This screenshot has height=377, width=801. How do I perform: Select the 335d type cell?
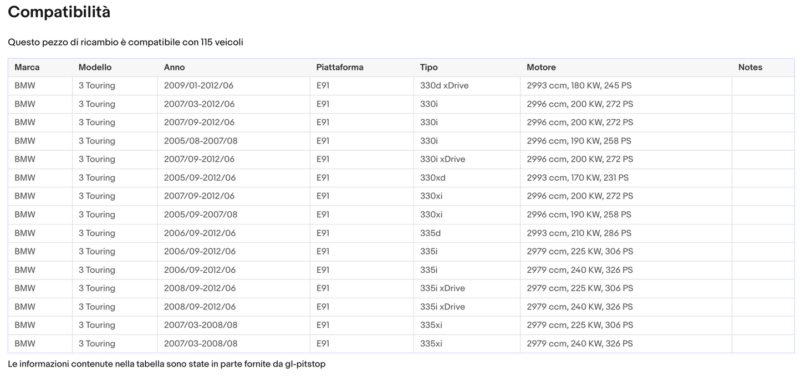[430, 233]
